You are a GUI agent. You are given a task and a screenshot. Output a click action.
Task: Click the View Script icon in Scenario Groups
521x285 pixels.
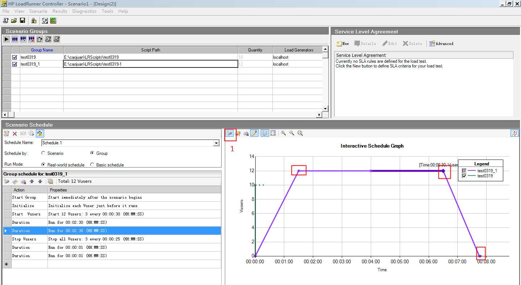[x=56, y=39]
